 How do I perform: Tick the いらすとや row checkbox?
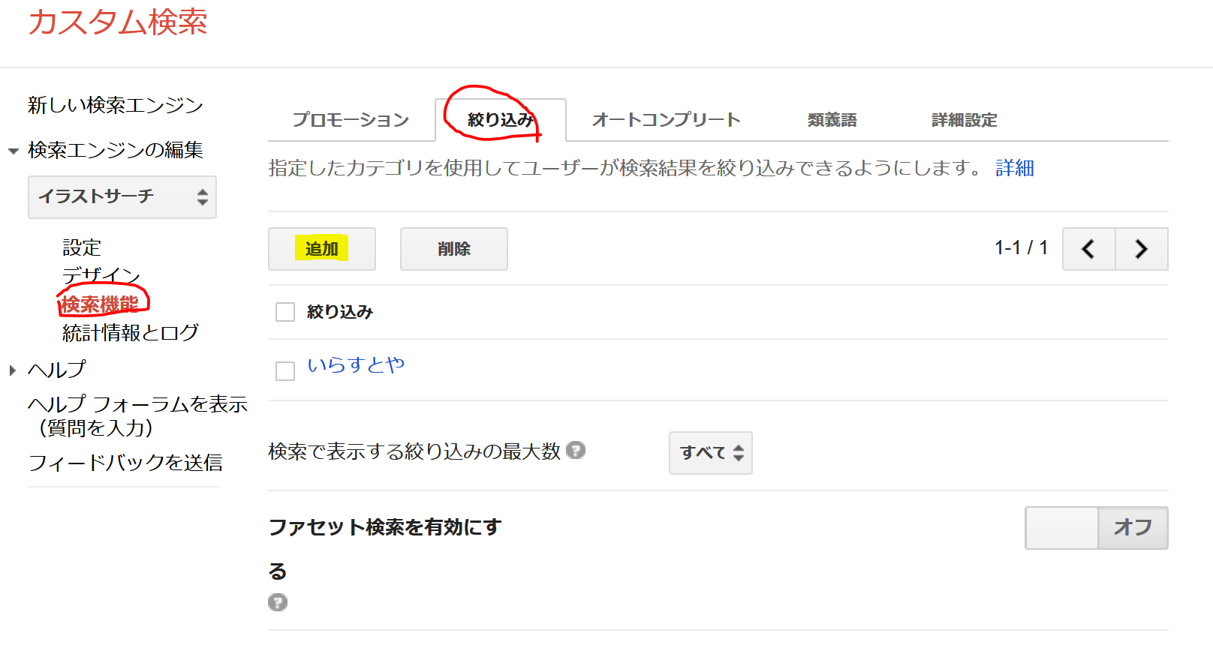coord(285,371)
